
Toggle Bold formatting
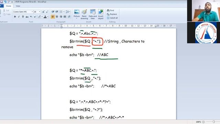click(15, 17)
